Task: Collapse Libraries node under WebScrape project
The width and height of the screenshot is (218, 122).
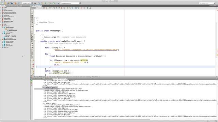Action: pyautogui.click(x=3, y=34)
